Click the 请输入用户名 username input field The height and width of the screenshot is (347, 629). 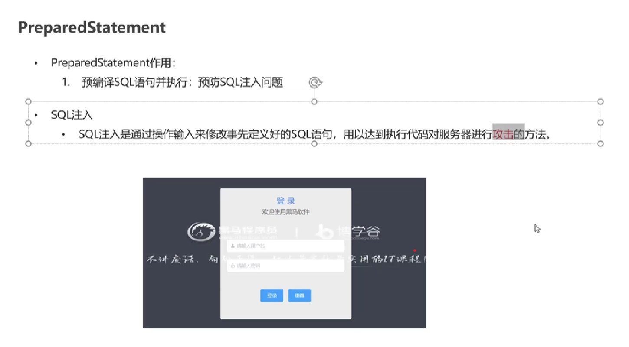(285, 246)
